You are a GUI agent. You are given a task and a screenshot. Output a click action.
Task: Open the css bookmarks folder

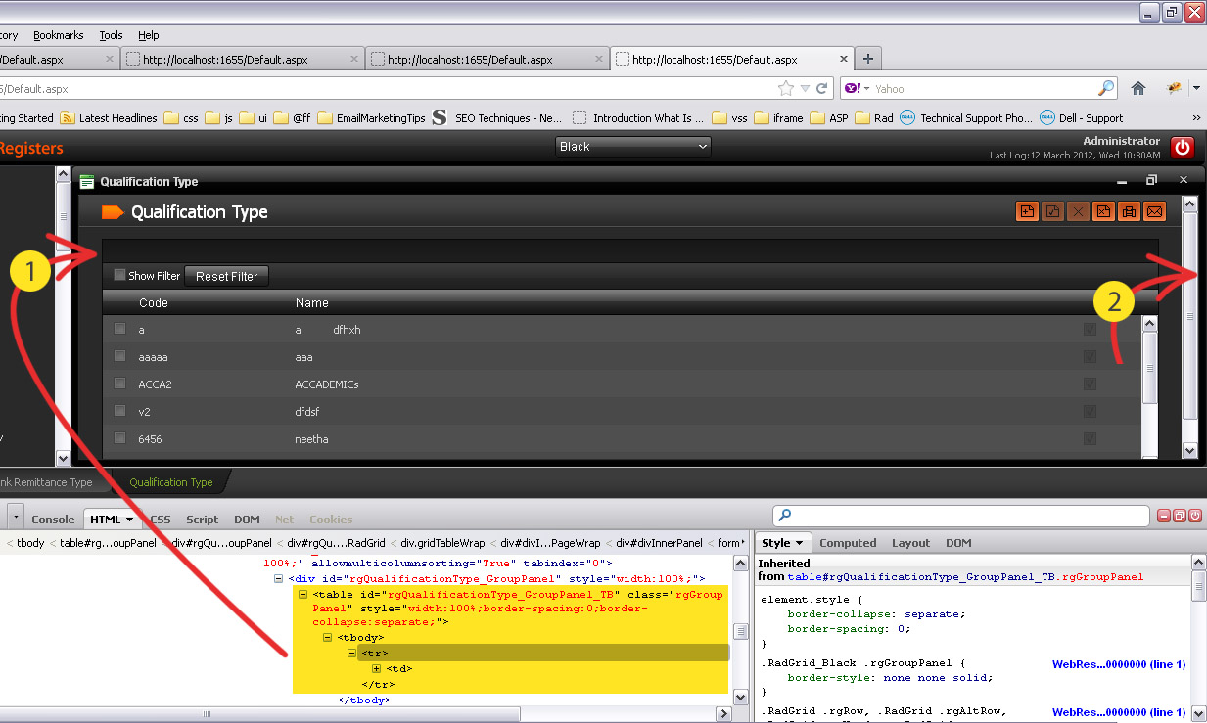(181, 118)
